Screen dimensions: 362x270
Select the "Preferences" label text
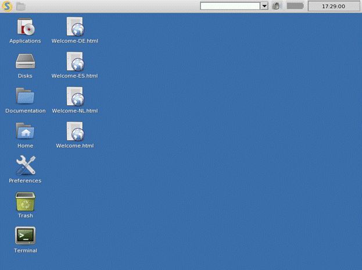click(x=25, y=180)
